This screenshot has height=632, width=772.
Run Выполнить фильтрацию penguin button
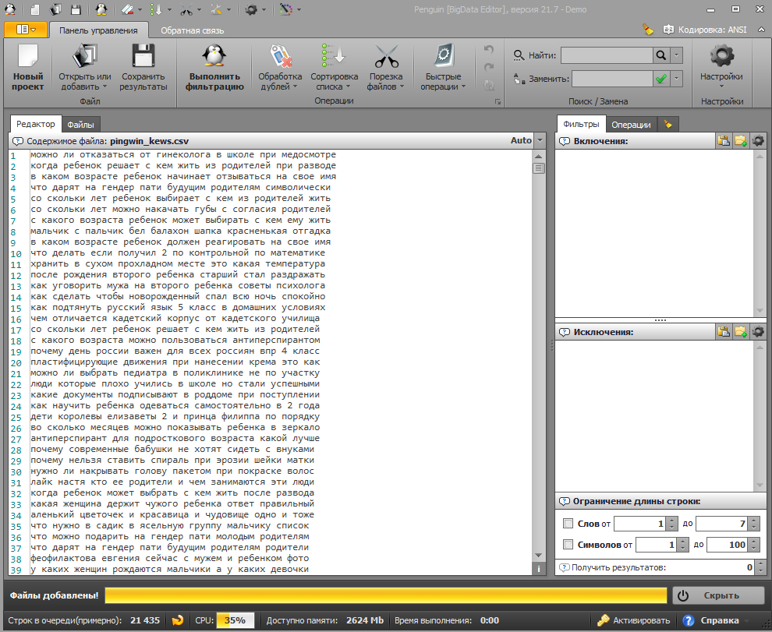214,68
